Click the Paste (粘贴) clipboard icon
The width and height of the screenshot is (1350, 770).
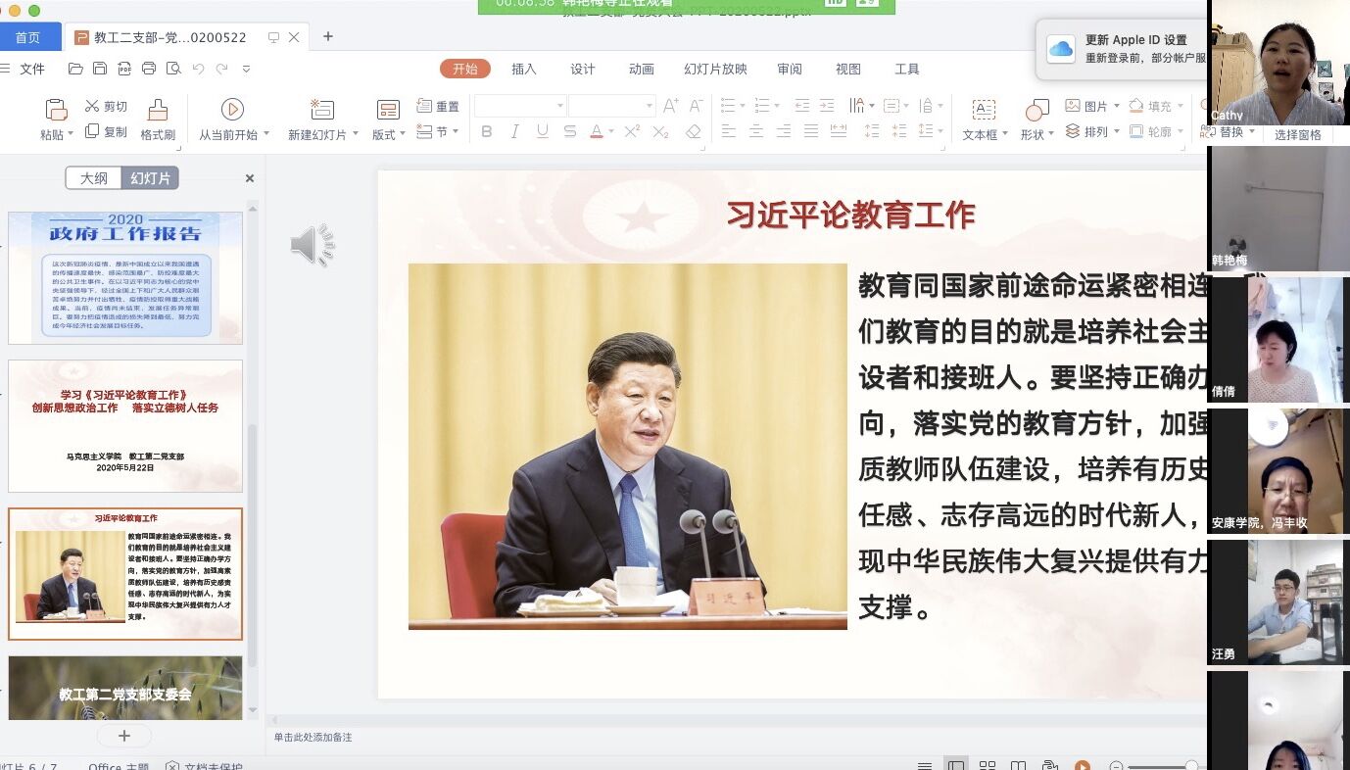pyautogui.click(x=57, y=110)
